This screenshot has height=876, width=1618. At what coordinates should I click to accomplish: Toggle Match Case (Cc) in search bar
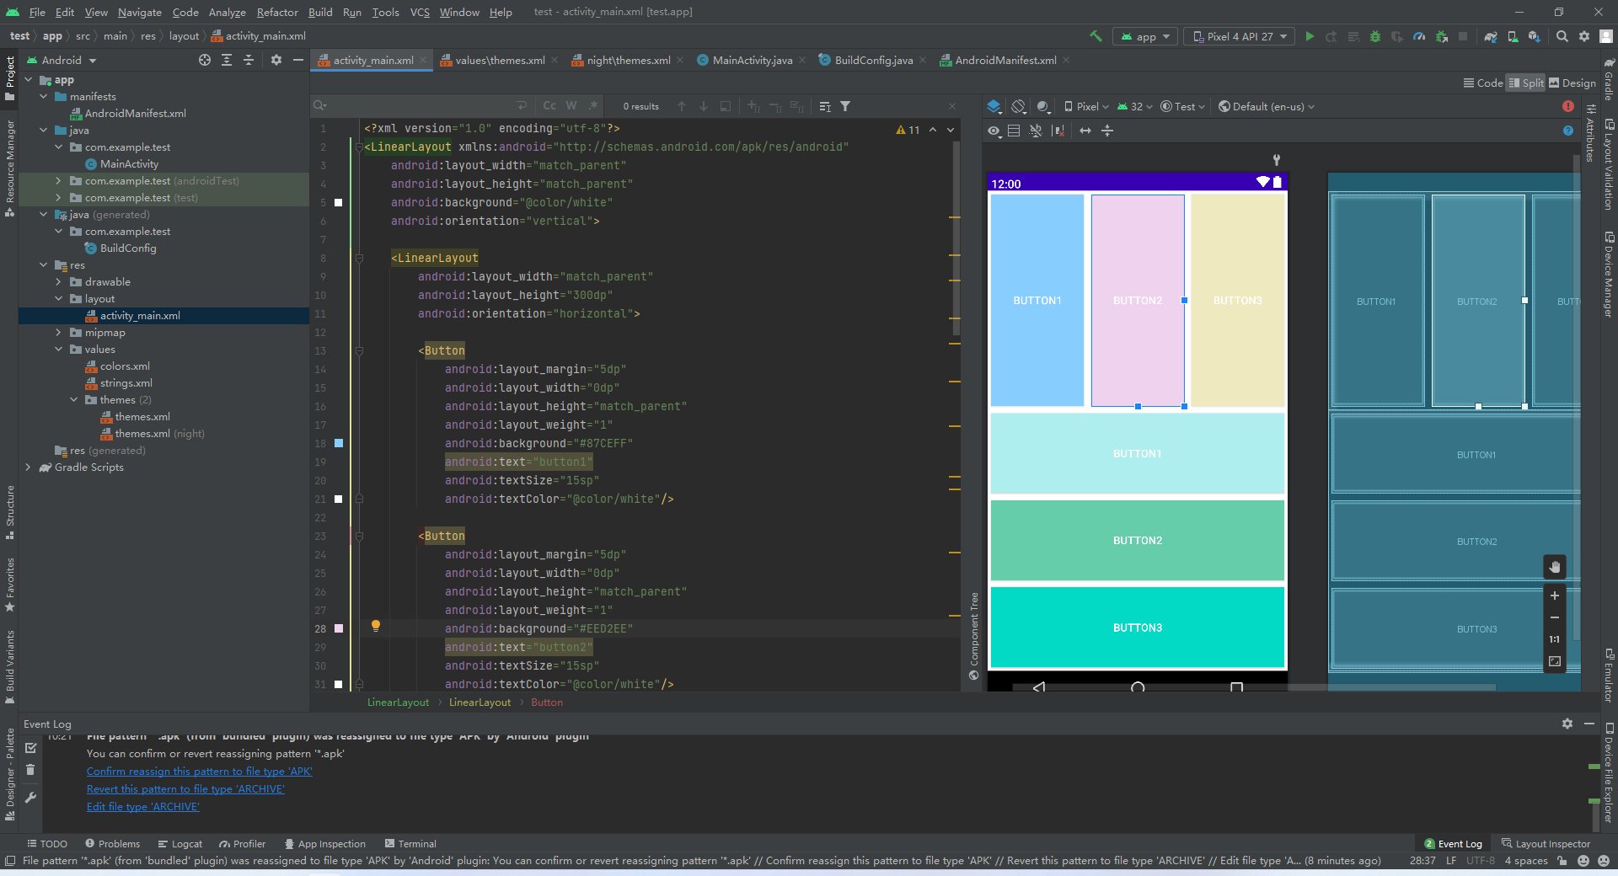(x=549, y=106)
